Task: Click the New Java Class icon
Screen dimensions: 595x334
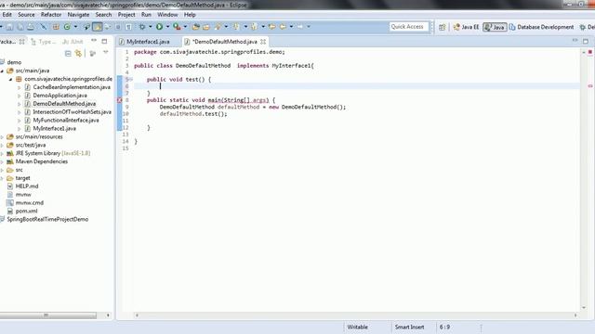Action: (67, 27)
